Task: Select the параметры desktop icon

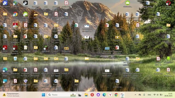Action: pos(87,37)
